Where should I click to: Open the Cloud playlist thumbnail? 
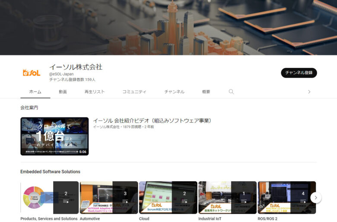click(168, 197)
